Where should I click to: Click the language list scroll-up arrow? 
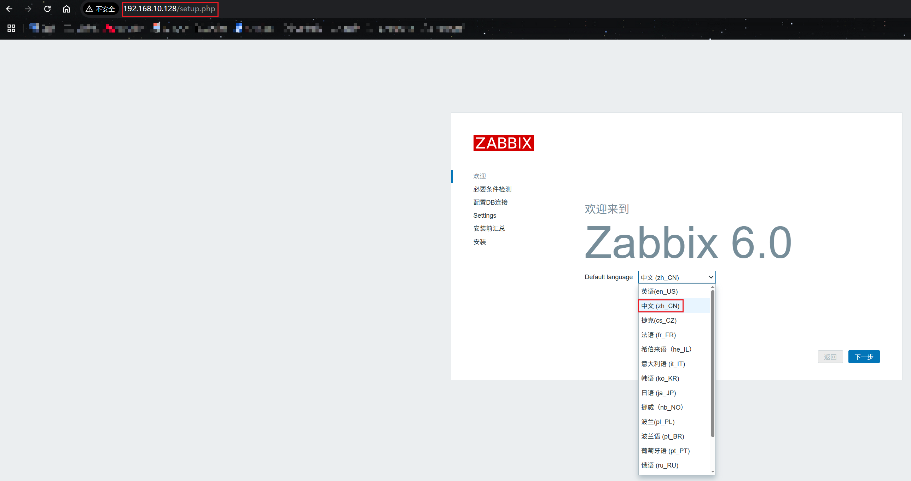pos(713,287)
